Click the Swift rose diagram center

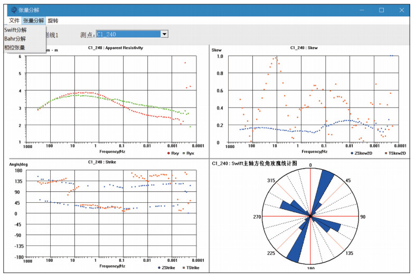[x=311, y=216]
